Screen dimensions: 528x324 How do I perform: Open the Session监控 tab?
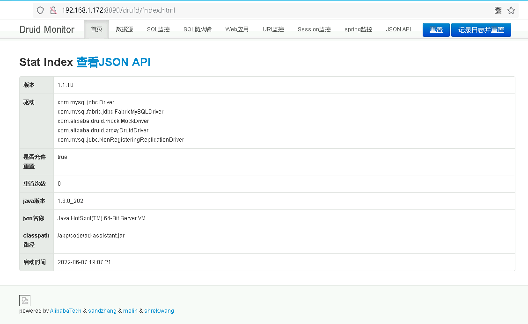(x=314, y=29)
